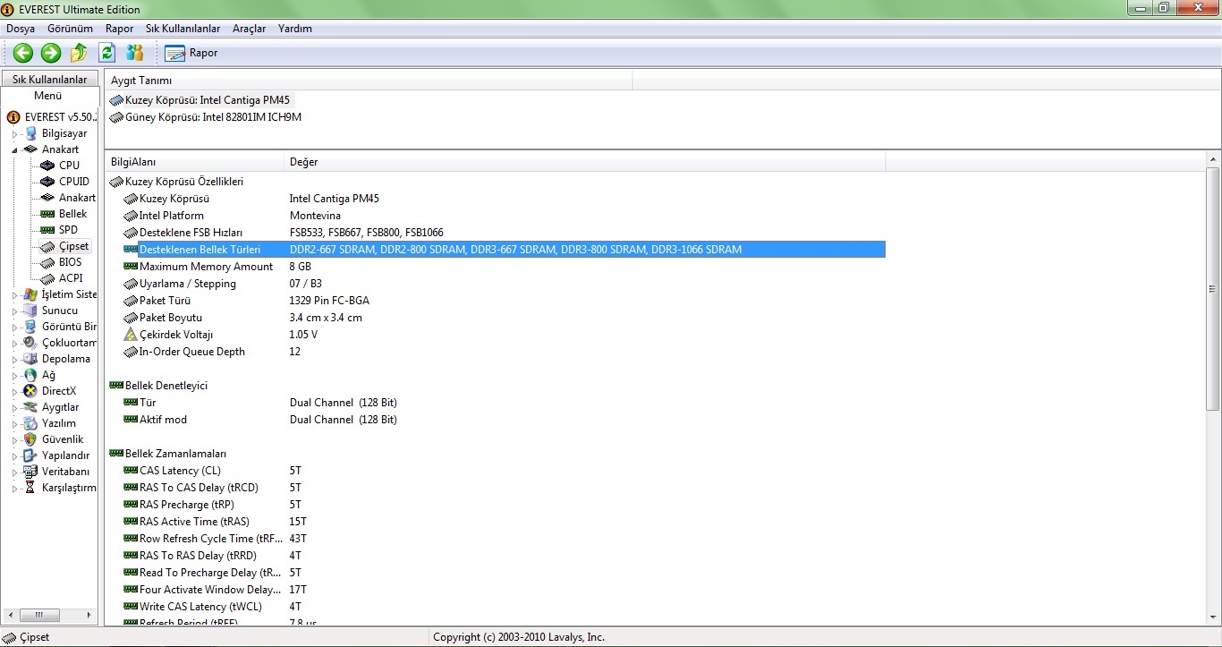Image resolution: width=1222 pixels, height=647 pixels.
Task: Switch to the Sık Kullanılanlar sidebar tab
Action: [x=49, y=80]
